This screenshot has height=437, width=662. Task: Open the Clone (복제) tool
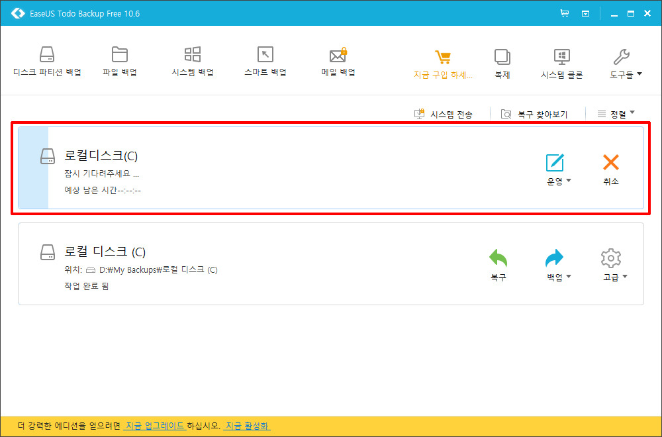coord(502,64)
